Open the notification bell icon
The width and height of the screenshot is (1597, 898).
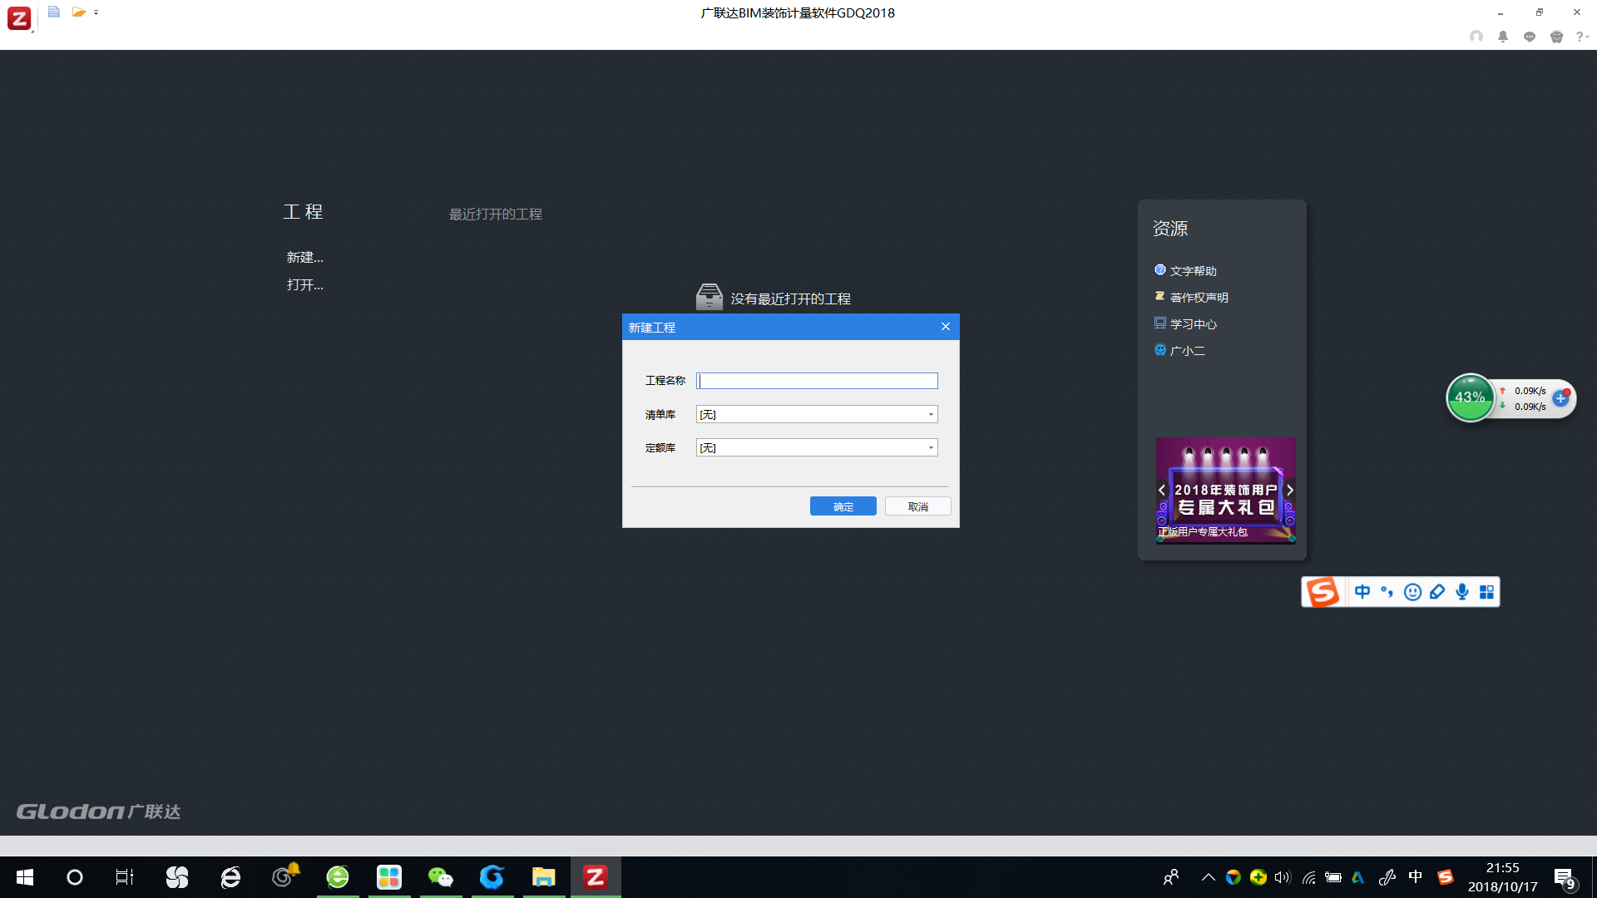pos(1503,37)
